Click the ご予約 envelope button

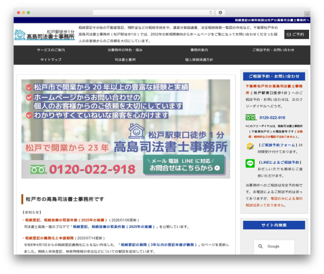(296, 34)
